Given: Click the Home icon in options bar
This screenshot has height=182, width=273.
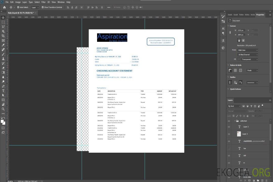Looking at the screenshot, I should pos(4,7).
